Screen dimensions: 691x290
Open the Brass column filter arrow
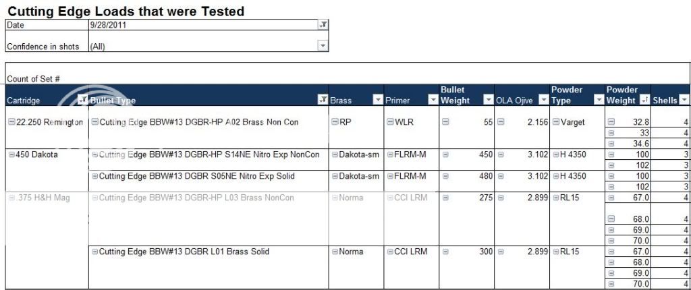(377, 100)
